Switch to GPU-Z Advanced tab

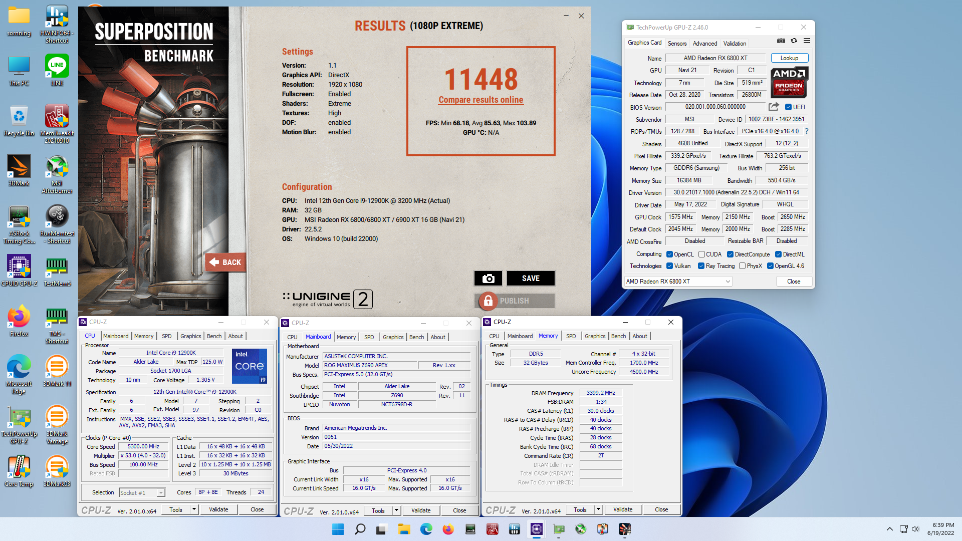(x=704, y=44)
